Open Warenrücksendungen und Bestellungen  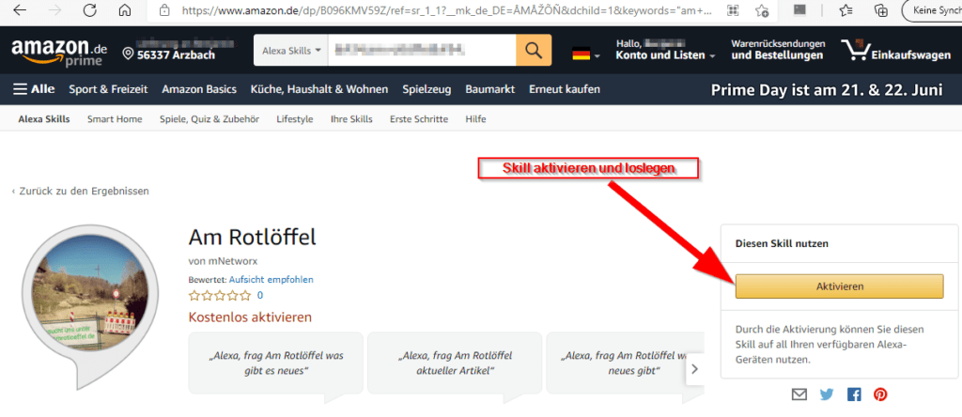(778, 51)
